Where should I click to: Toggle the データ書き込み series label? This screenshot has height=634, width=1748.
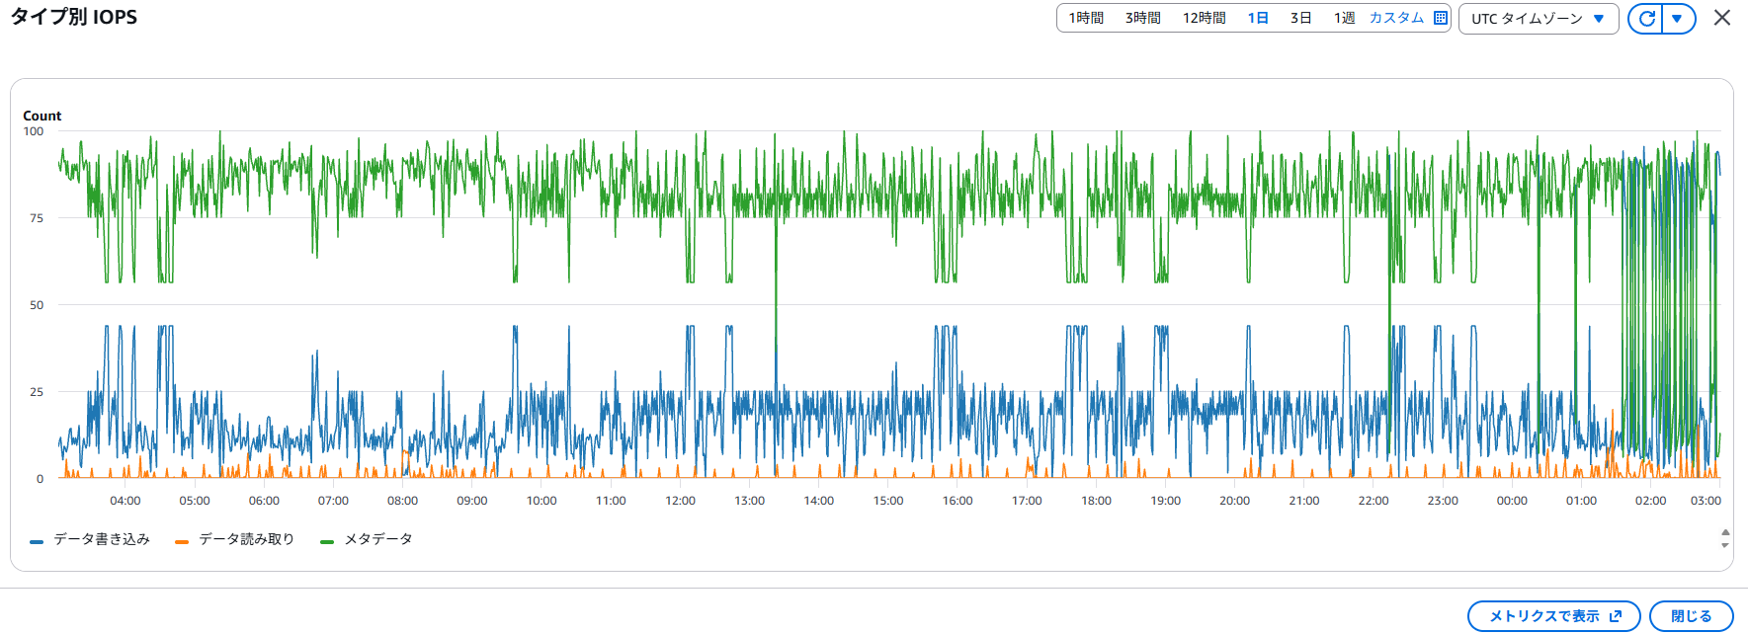tap(102, 539)
